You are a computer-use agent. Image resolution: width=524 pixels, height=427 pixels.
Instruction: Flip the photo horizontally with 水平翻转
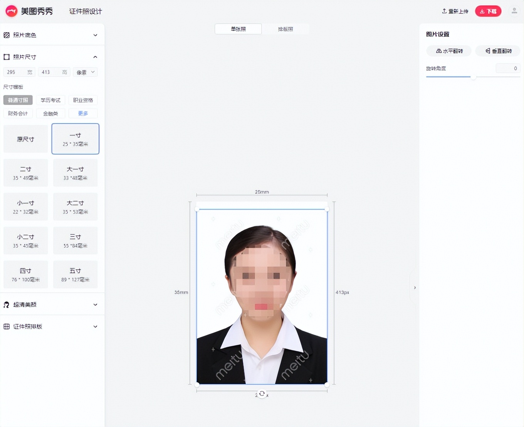[x=448, y=51]
